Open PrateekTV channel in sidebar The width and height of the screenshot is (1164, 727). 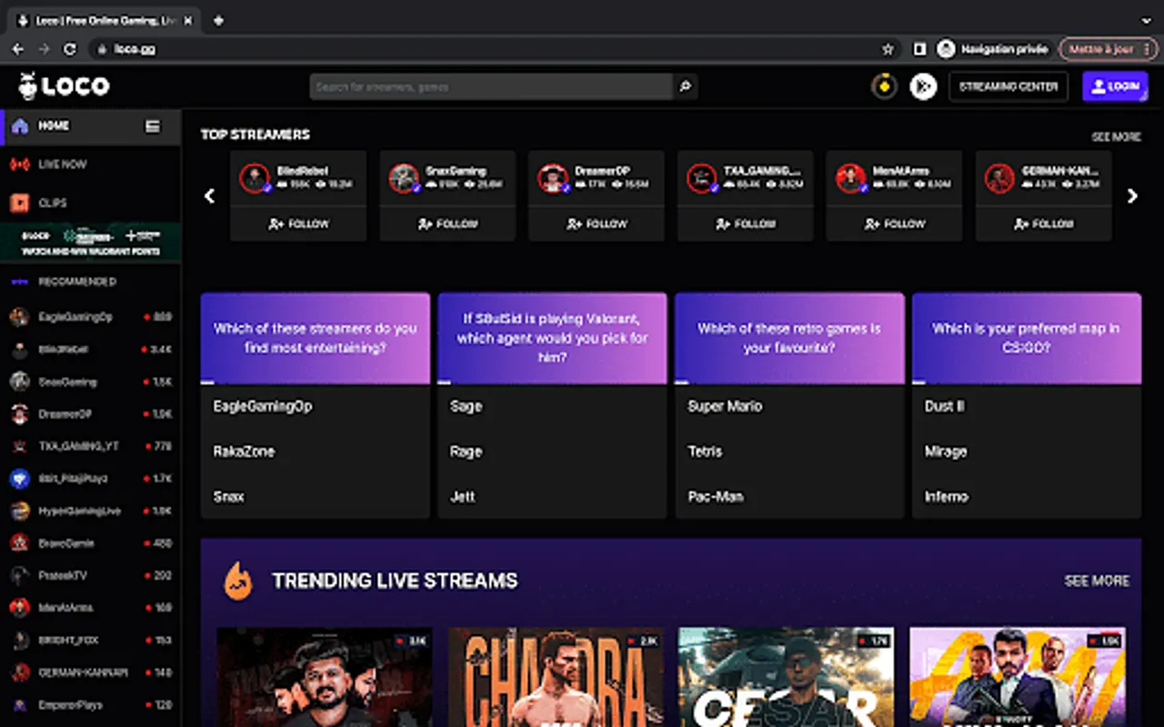click(91, 575)
